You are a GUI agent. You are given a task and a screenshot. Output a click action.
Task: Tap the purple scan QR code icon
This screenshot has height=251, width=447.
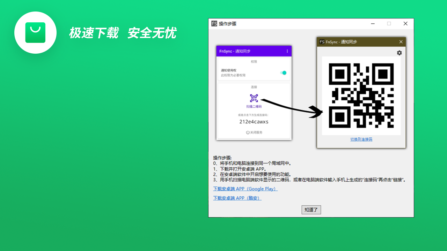click(254, 98)
